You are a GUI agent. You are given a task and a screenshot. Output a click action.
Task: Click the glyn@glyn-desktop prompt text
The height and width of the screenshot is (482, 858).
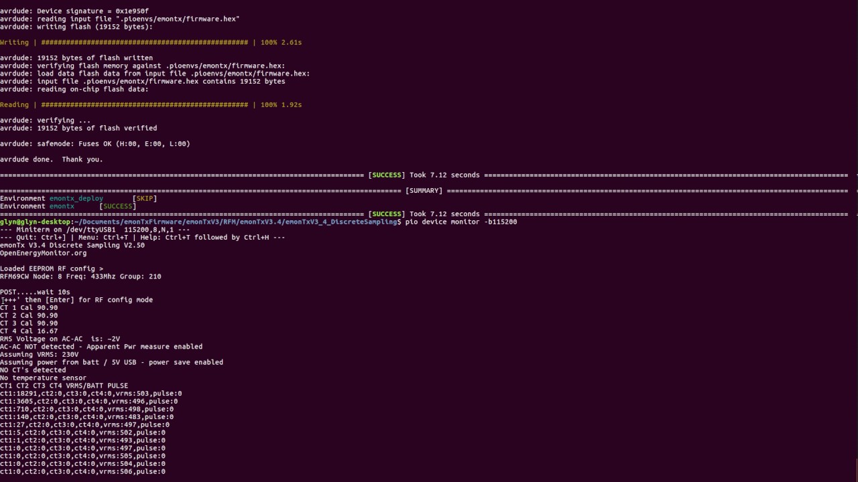tap(35, 222)
